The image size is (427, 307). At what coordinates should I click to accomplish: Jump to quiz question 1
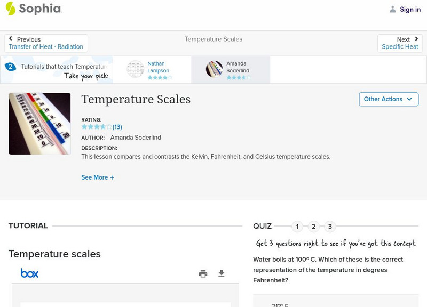(x=297, y=227)
